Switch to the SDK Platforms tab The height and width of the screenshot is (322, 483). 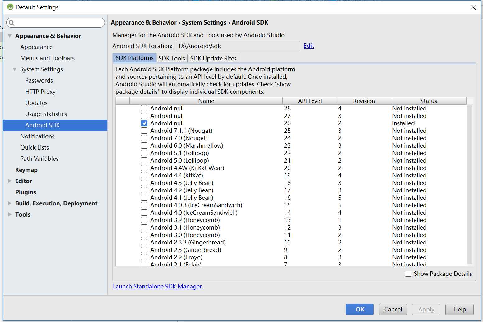pyautogui.click(x=134, y=58)
